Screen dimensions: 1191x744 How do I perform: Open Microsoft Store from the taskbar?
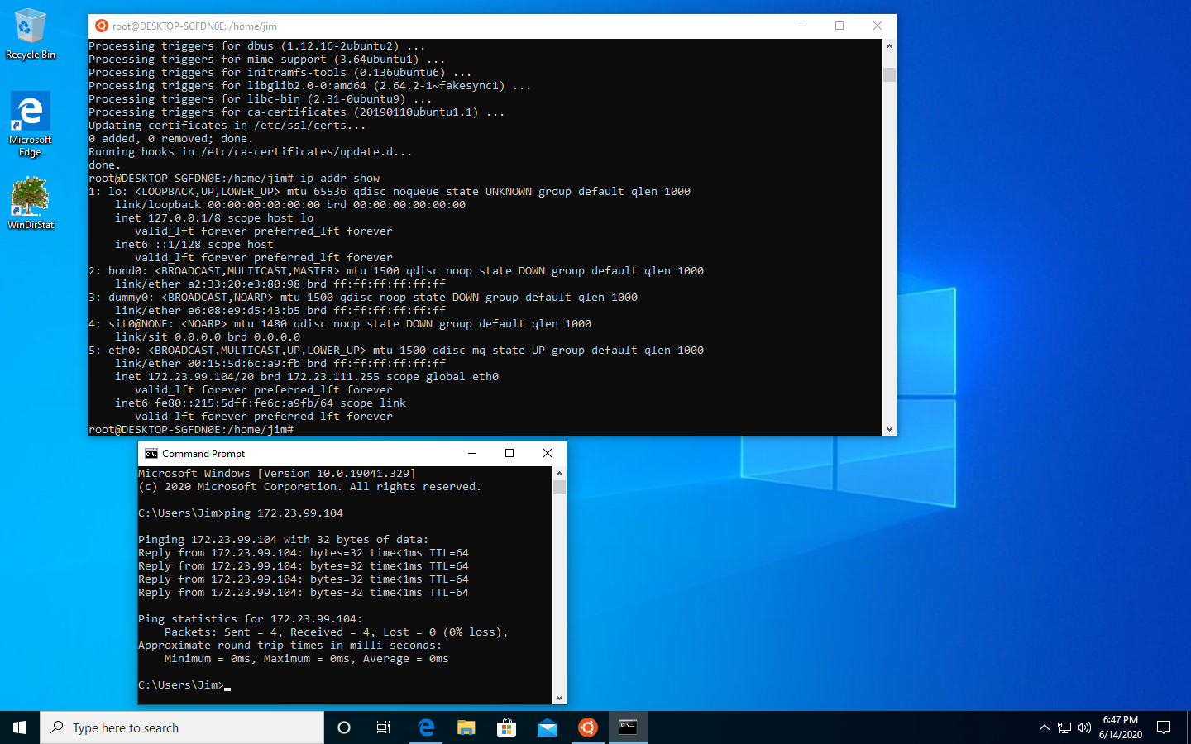pos(506,727)
